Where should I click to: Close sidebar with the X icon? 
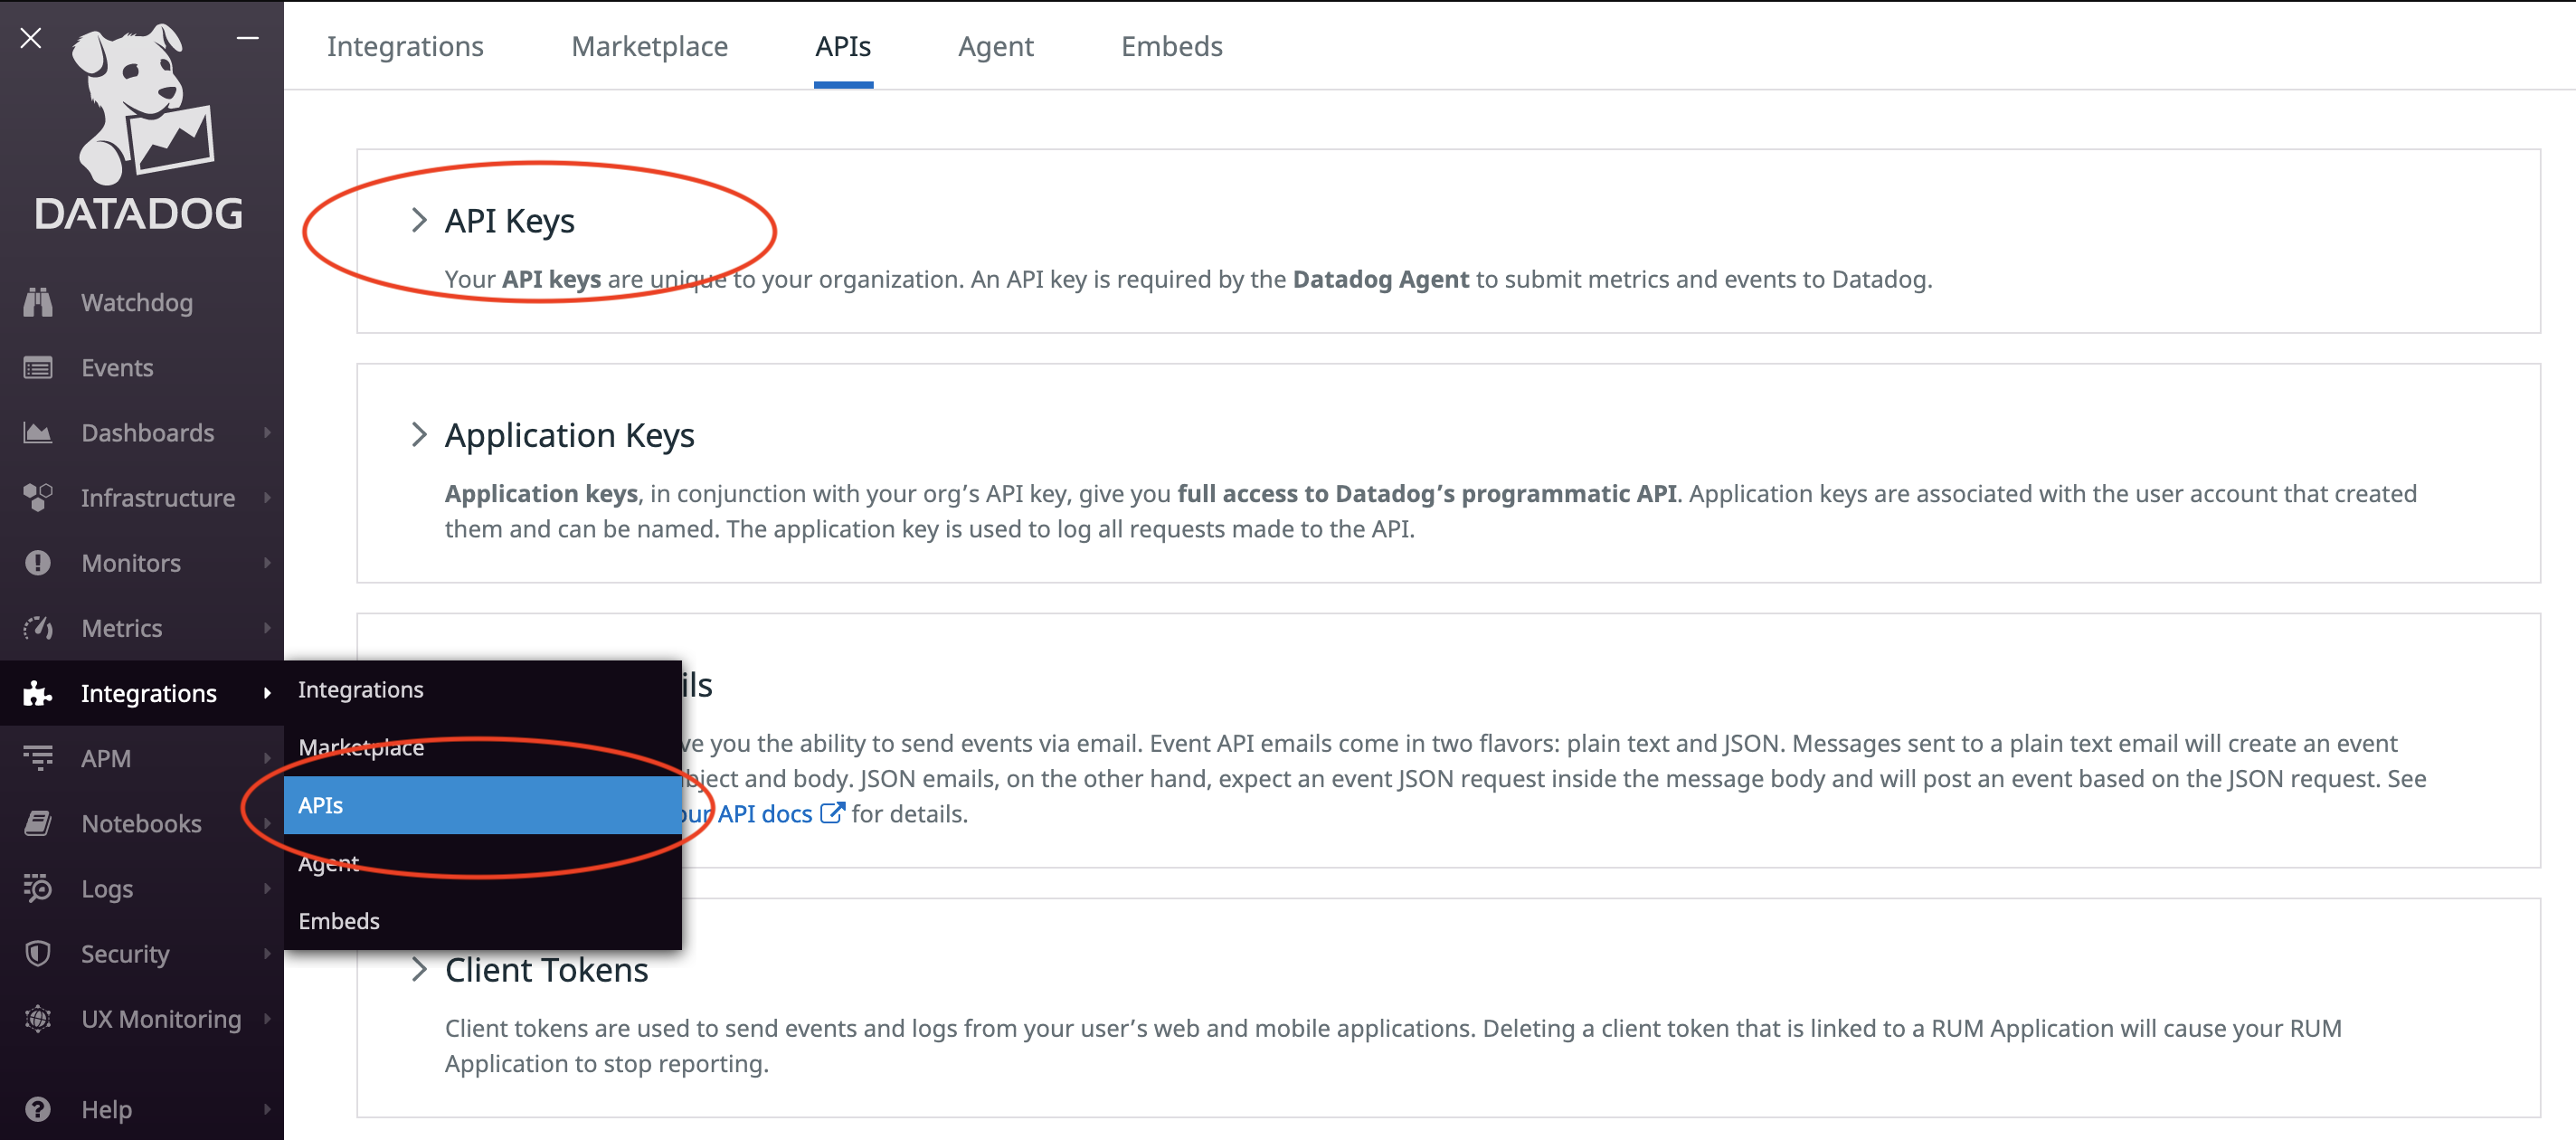pyautogui.click(x=31, y=38)
